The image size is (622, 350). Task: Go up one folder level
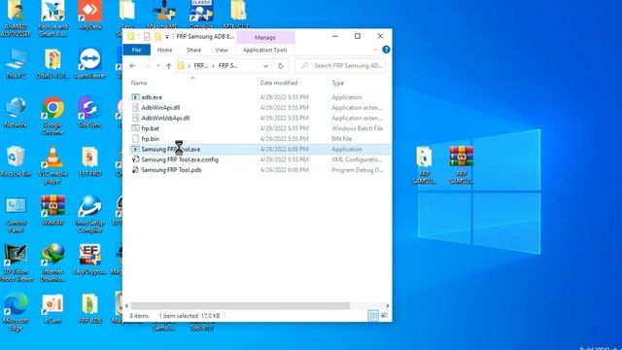[x=168, y=66]
